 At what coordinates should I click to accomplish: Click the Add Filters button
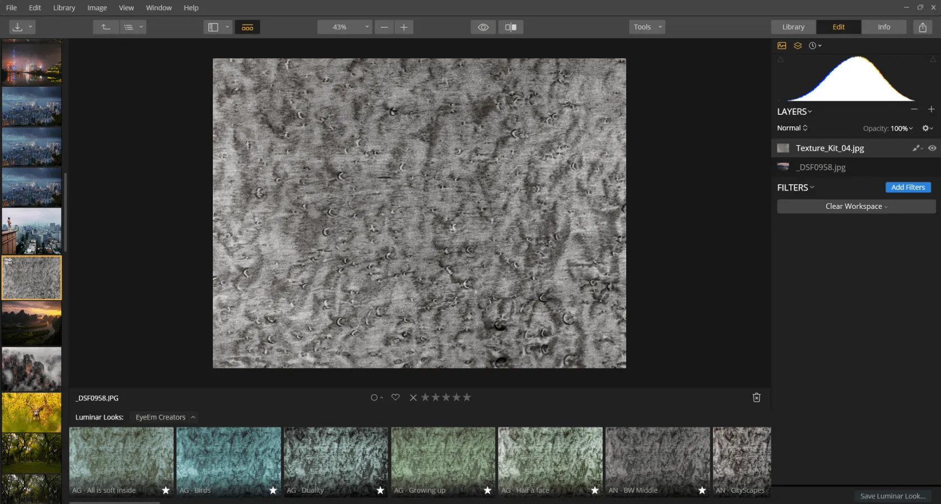pos(907,187)
